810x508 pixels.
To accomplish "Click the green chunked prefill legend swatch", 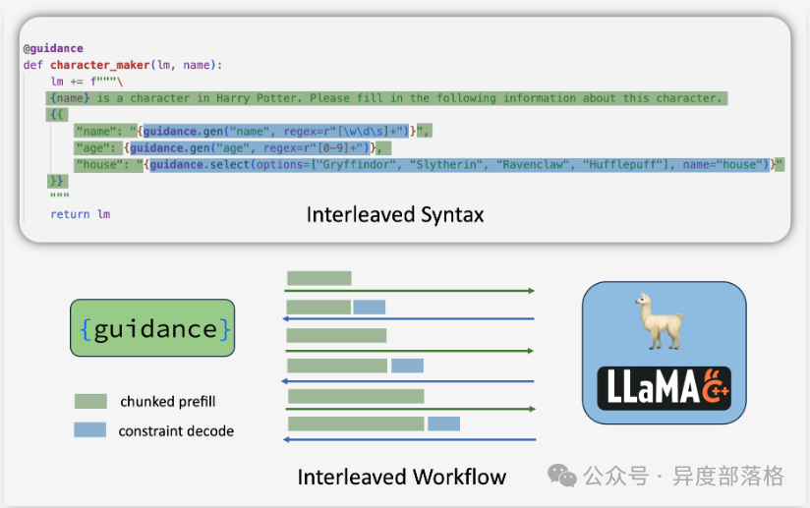I will coord(90,401).
